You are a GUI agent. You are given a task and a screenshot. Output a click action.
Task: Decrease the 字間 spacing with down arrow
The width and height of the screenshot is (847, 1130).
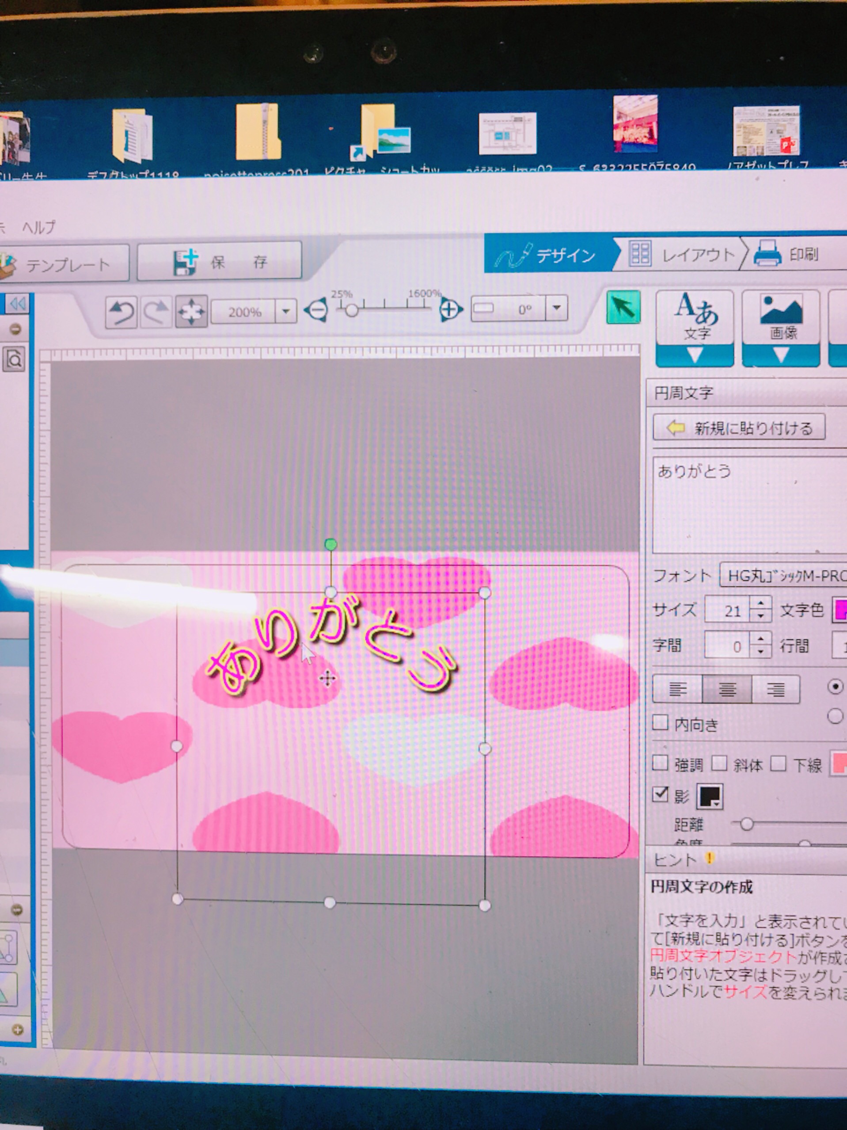[761, 651]
